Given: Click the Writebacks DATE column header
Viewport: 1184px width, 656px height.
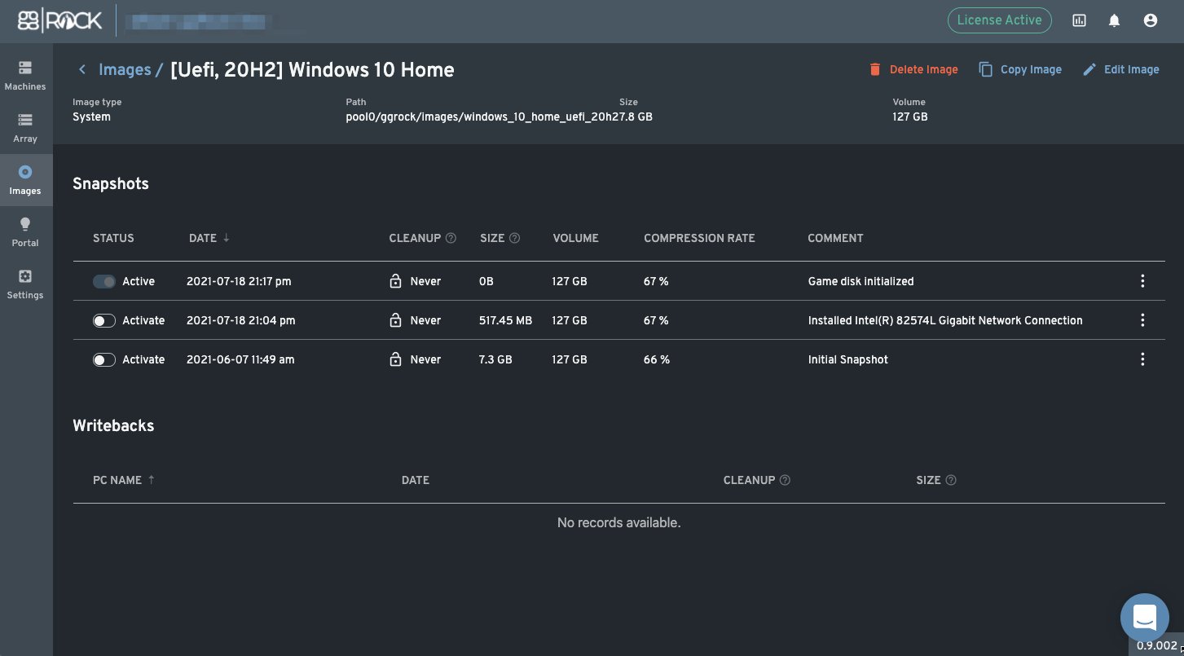Looking at the screenshot, I should pyautogui.click(x=416, y=480).
